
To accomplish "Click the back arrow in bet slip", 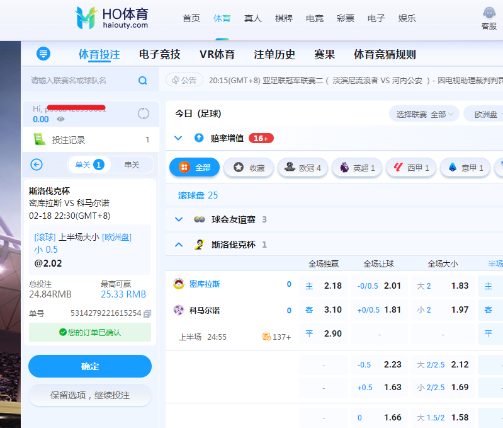I will tap(37, 165).
